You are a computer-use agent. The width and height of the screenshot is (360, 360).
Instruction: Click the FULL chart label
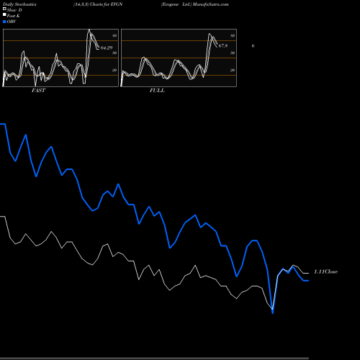pyautogui.click(x=157, y=91)
